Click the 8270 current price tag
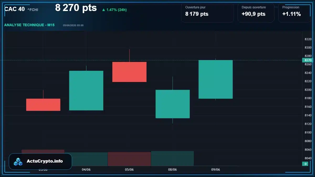Image resolution: width=315 pixels, height=177 pixels. pos(307,60)
